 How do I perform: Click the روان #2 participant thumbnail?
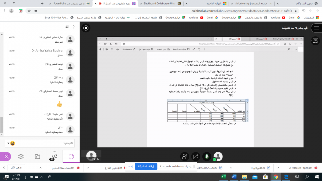click(x=92, y=156)
